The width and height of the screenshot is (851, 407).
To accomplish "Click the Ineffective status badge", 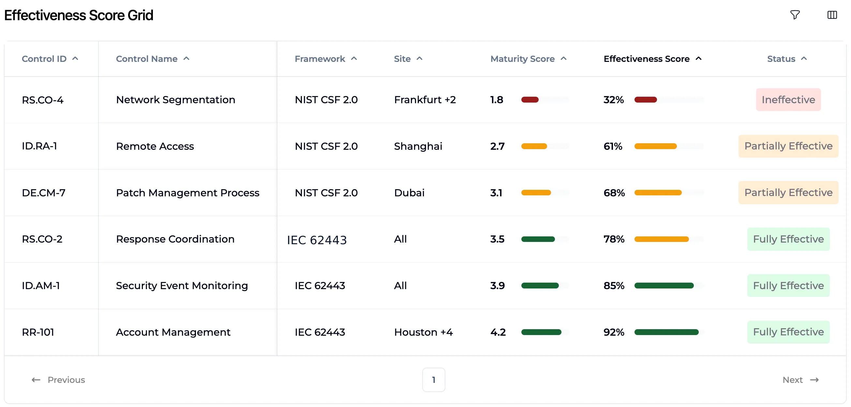I will 788,99.
